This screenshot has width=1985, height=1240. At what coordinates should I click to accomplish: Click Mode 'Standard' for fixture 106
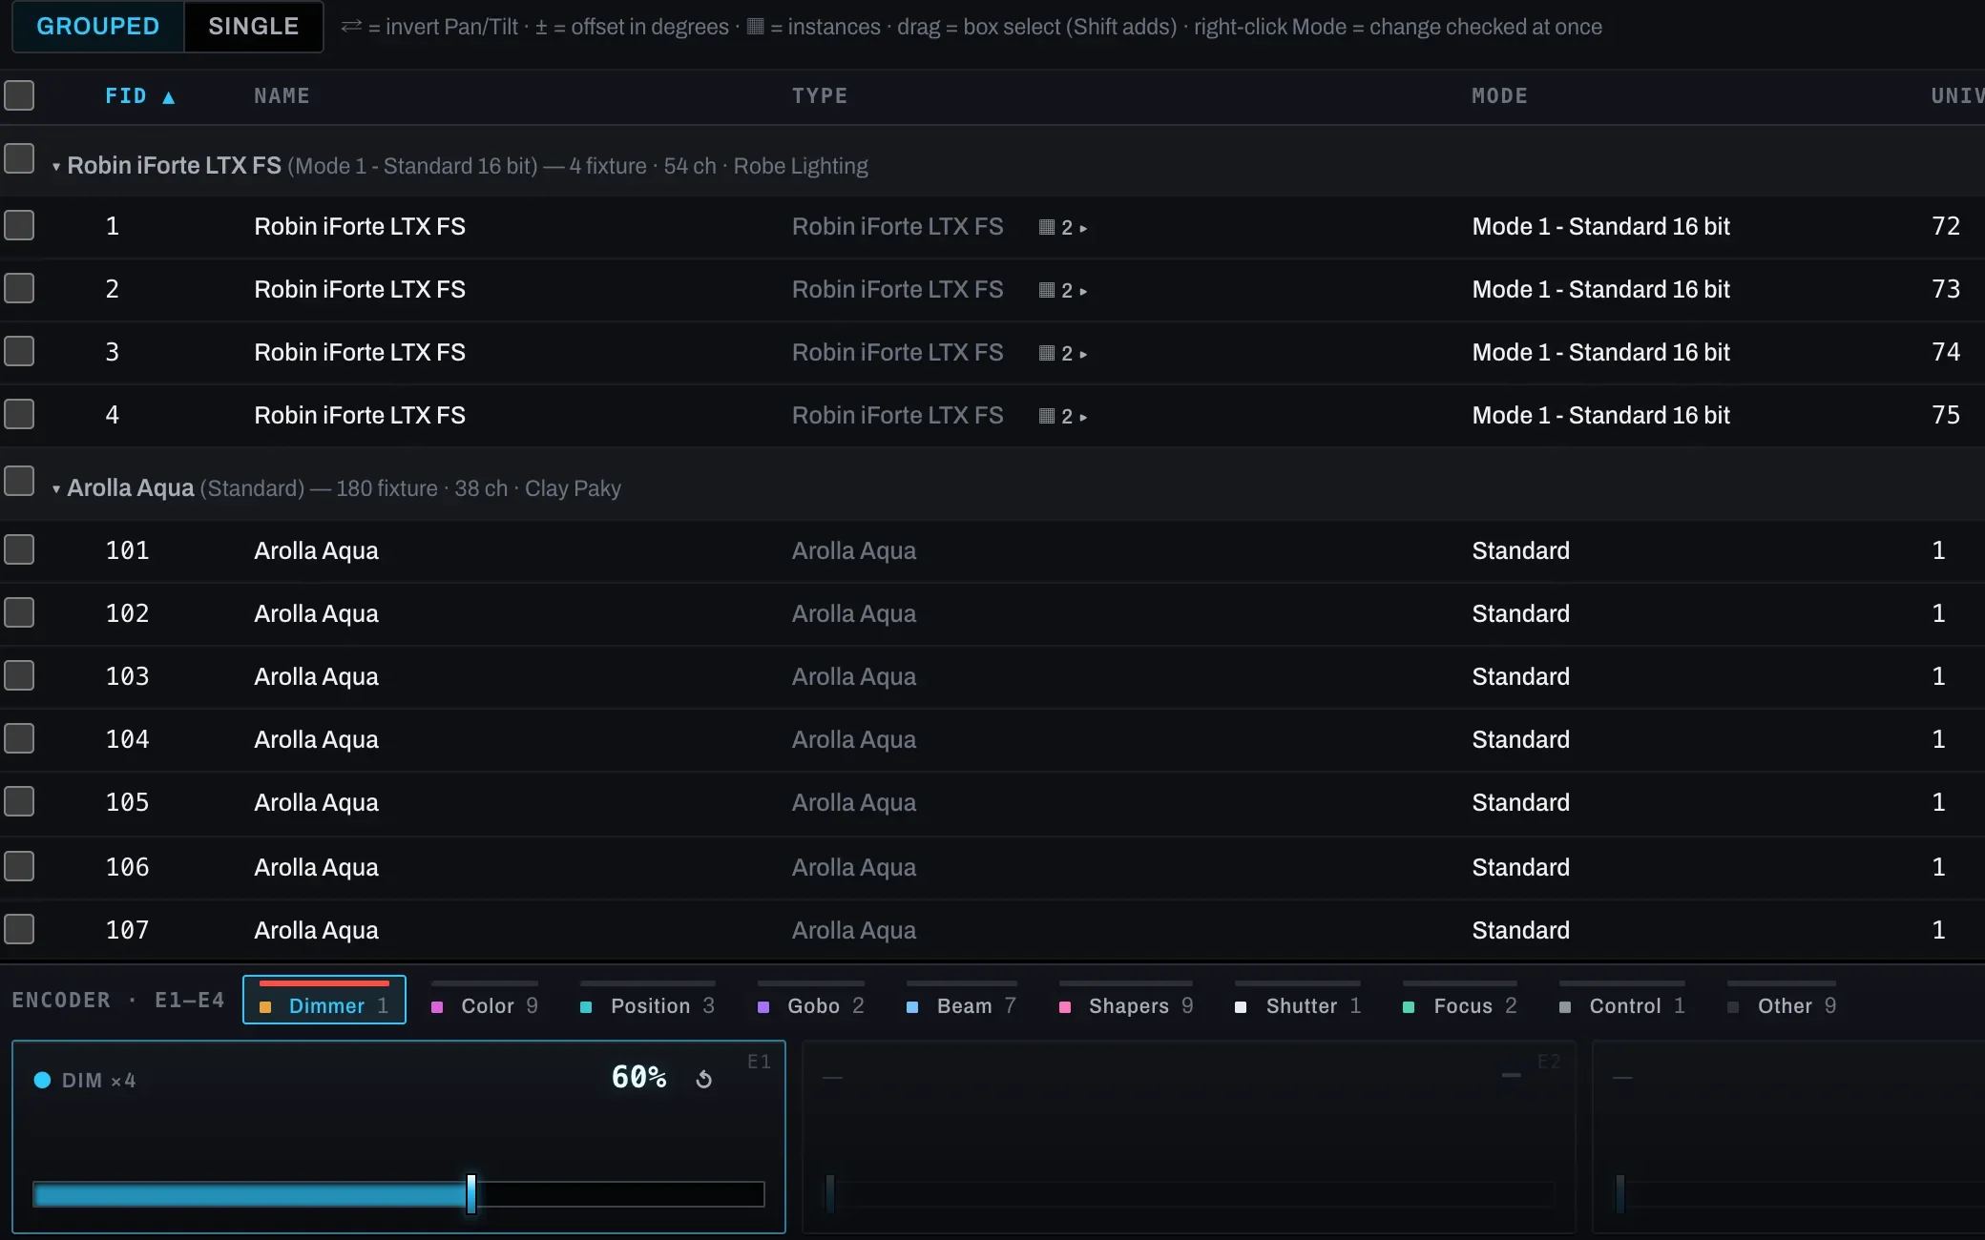[x=1520, y=867]
